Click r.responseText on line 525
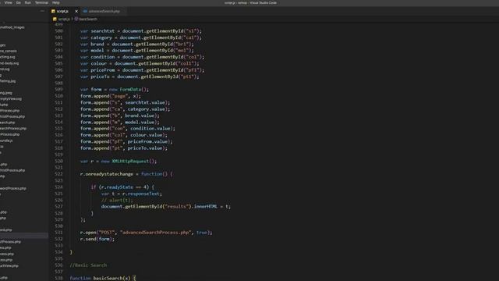The image size is (499, 281). click(x=141, y=194)
